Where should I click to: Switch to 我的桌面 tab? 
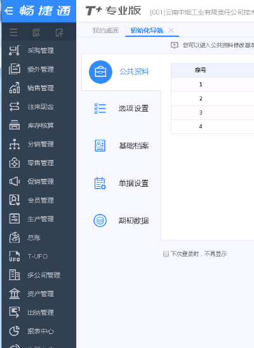click(105, 30)
